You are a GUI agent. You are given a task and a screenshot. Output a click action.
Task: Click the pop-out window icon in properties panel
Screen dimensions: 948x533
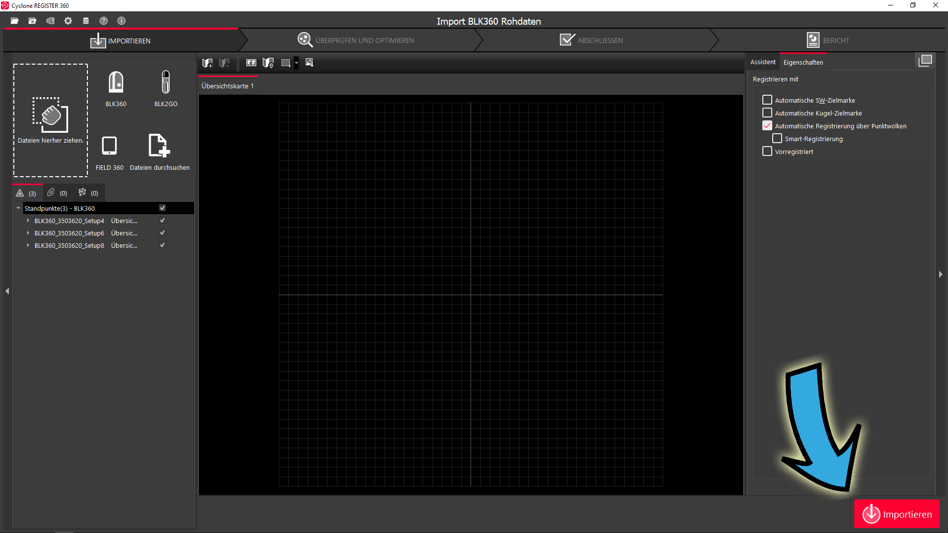925,61
